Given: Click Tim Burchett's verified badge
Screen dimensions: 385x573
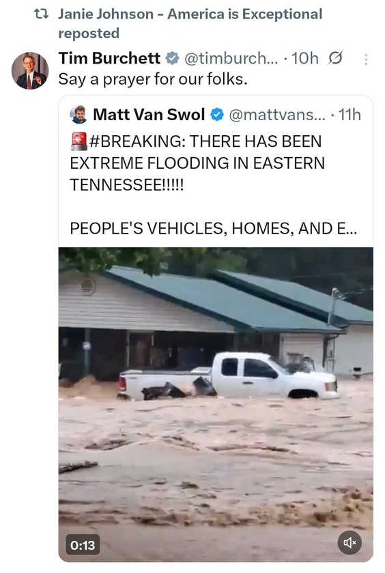Looking at the screenshot, I should (173, 59).
